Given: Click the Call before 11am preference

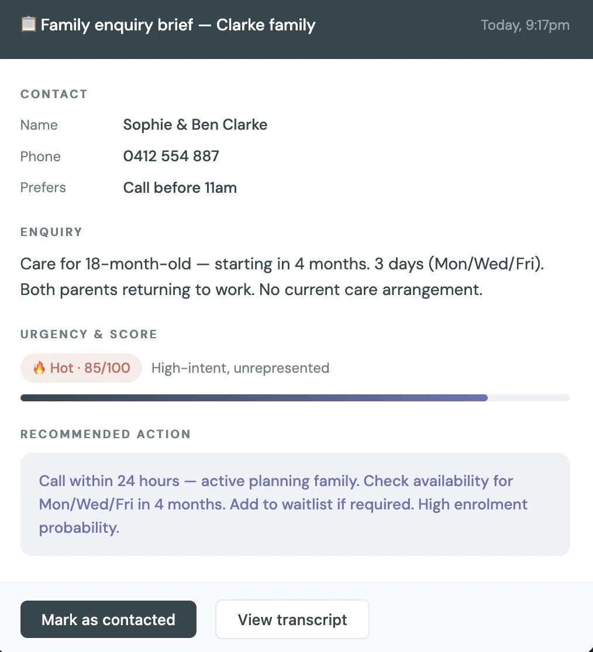Looking at the screenshot, I should [x=180, y=188].
